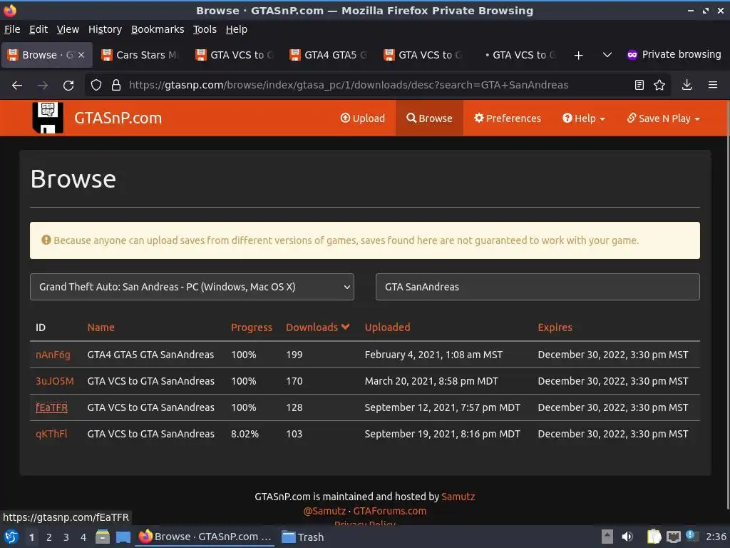The width and height of the screenshot is (730, 548).
Task: Click the GTASnP floppy disk logo
Action: pos(48,118)
